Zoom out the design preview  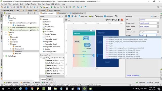(x=107, y=20)
